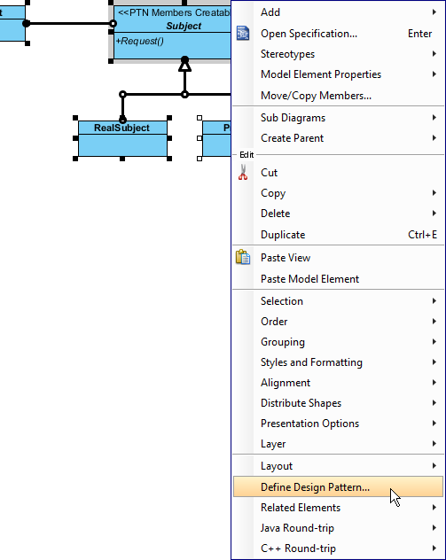The width and height of the screenshot is (446, 560).
Task: Open the Layout submenu
Action: [x=338, y=466]
